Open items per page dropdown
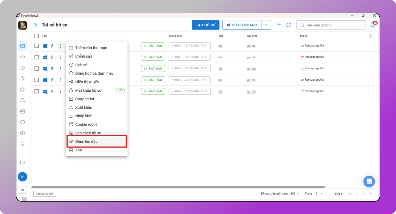396x214 pixels. (x=295, y=194)
